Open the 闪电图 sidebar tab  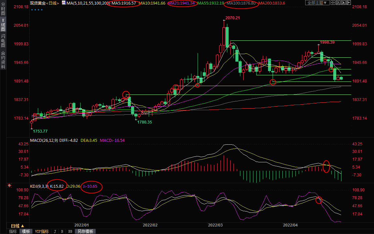pos(3,40)
